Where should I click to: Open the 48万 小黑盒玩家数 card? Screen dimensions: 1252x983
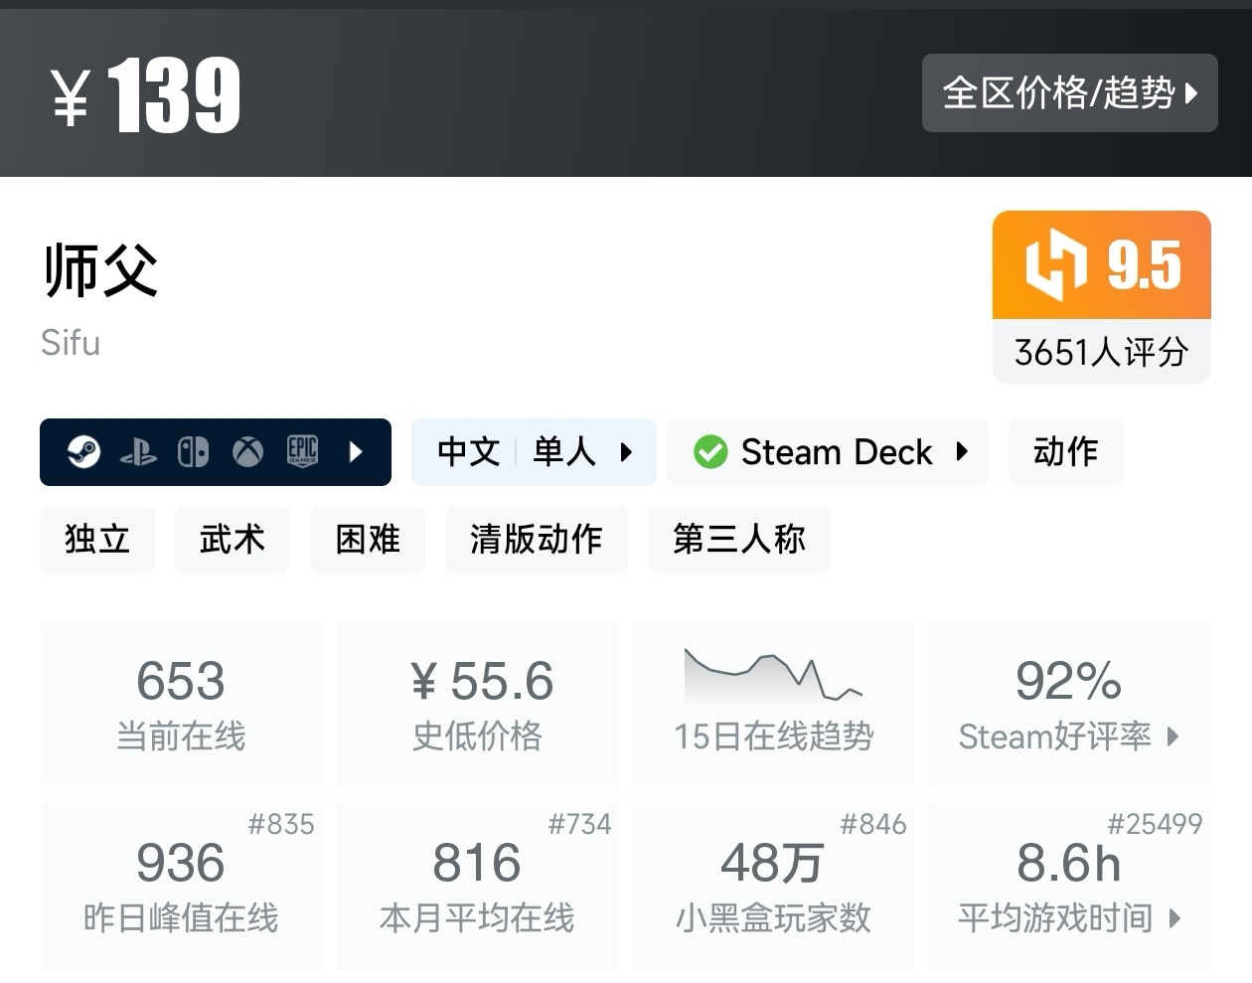[773, 886]
